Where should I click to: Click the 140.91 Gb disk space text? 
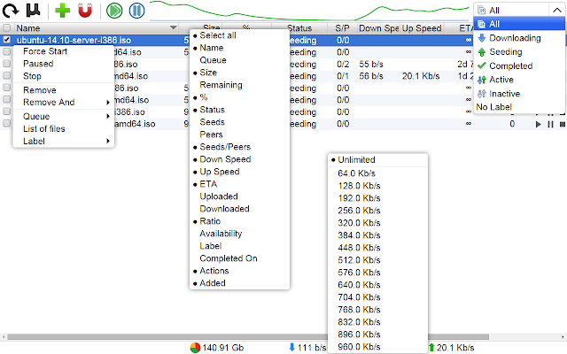click(x=222, y=348)
